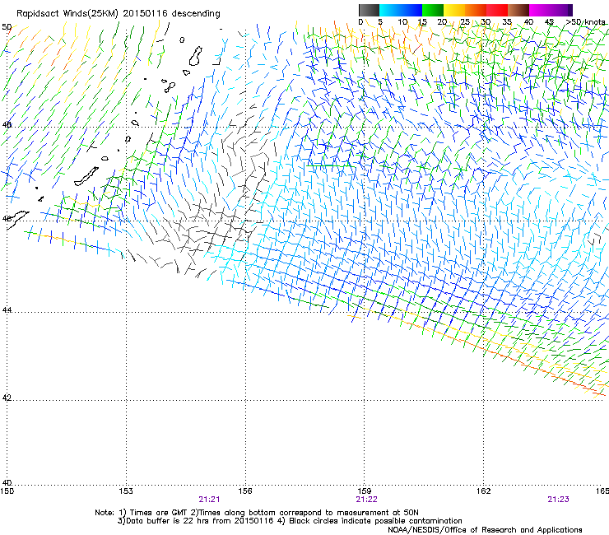Click the 'NOAA/NESDIS/Office of Research and Applications' credit
609x535 pixels.
[x=485, y=530]
